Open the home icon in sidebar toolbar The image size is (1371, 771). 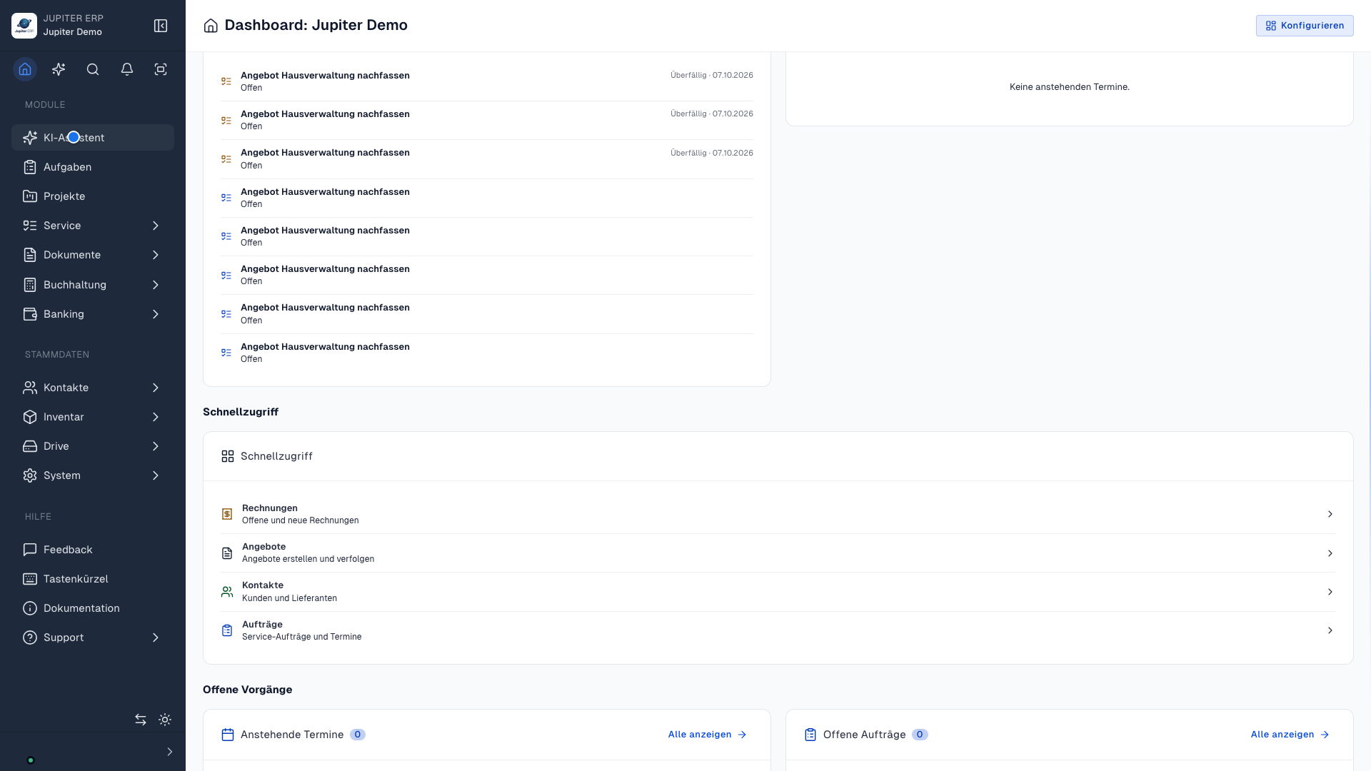(x=25, y=69)
